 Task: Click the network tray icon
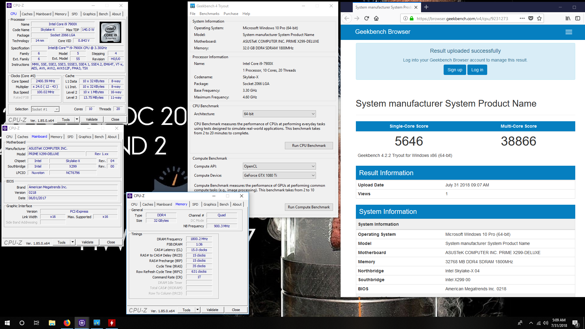pyautogui.click(x=538, y=323)
